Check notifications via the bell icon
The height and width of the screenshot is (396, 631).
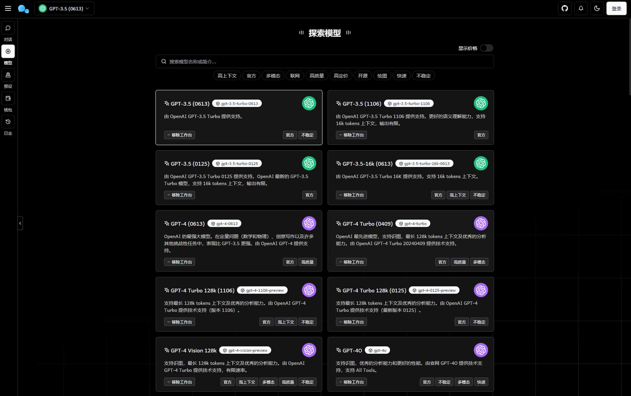[581, 8]
